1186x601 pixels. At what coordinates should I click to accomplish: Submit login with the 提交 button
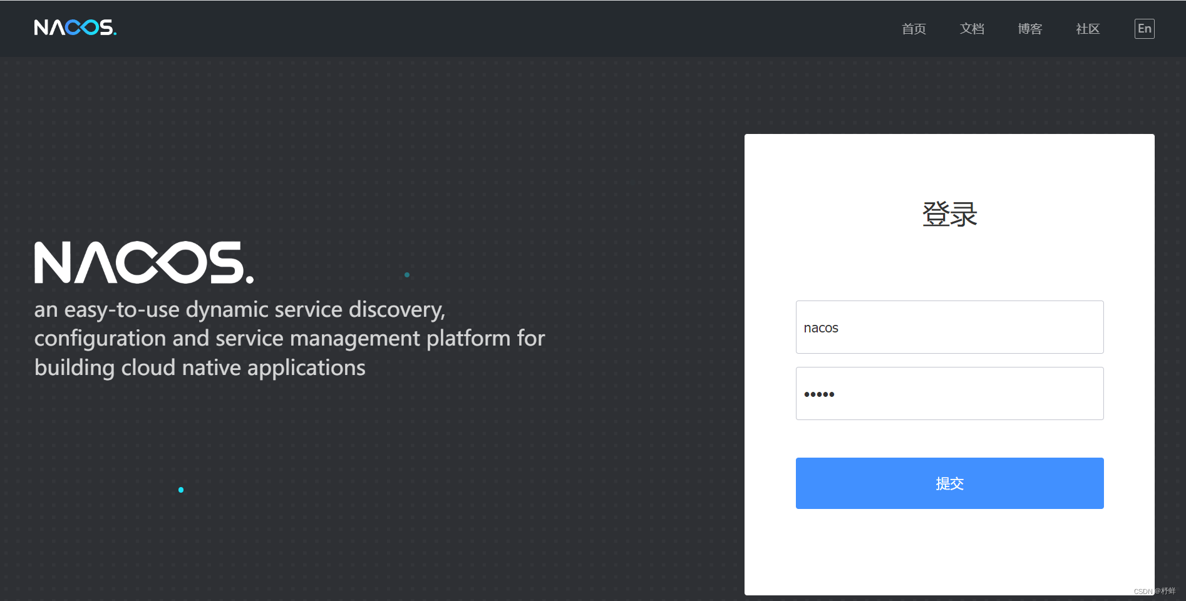[x=949, y=483]
